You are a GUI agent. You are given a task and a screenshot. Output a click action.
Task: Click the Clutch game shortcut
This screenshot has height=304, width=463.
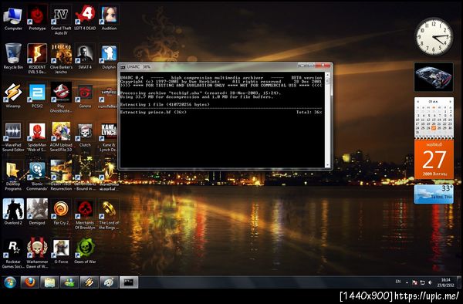click(85, 134)
